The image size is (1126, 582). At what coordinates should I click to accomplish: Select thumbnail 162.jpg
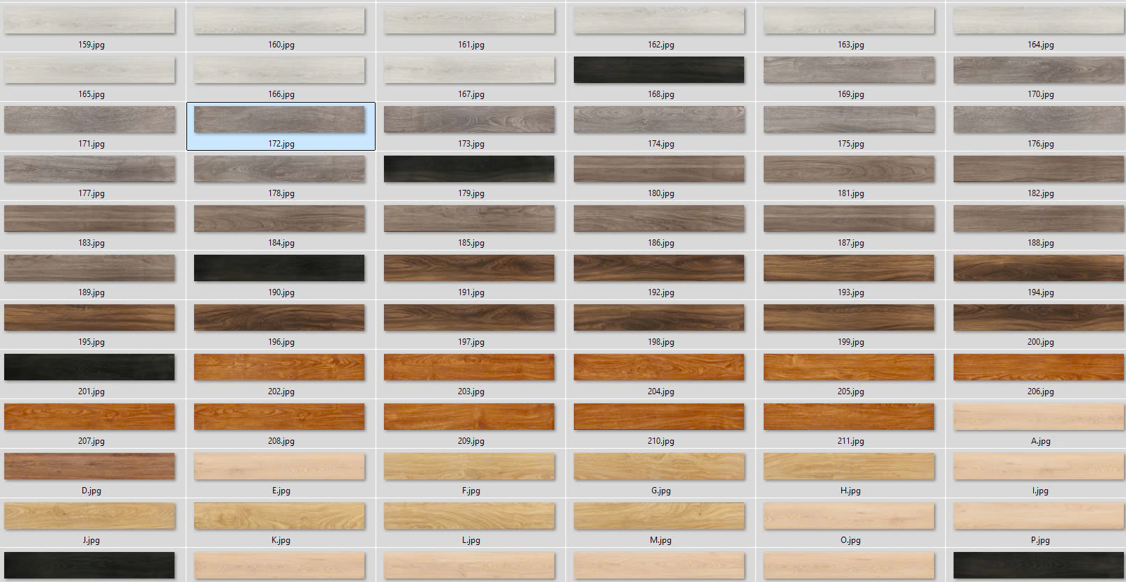pos(659,20)
